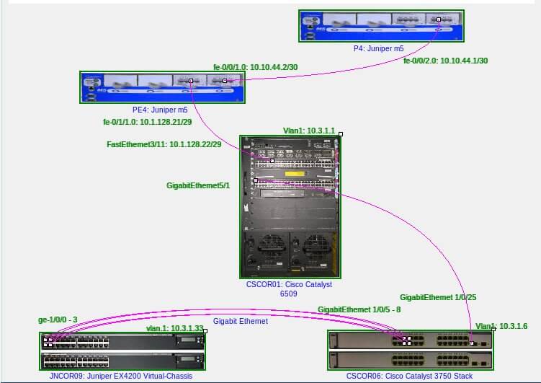Click the GigabitEthernet5/1 port handle on CSCOR01
541x383 pixels.
256,180
